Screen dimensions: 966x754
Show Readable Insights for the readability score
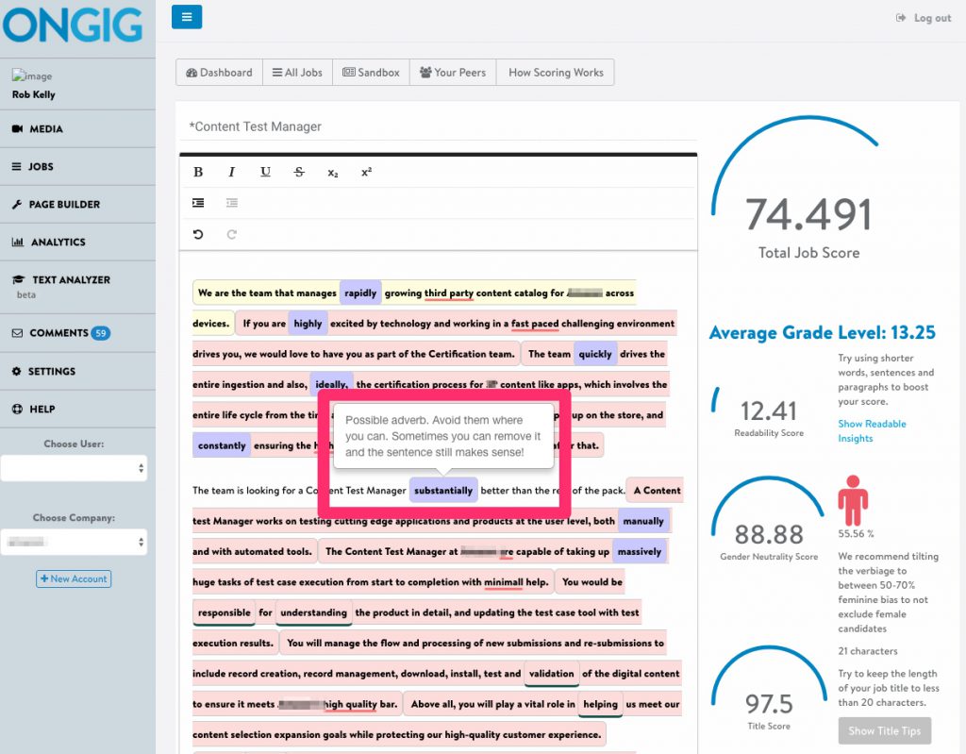(x=872, y=430)
